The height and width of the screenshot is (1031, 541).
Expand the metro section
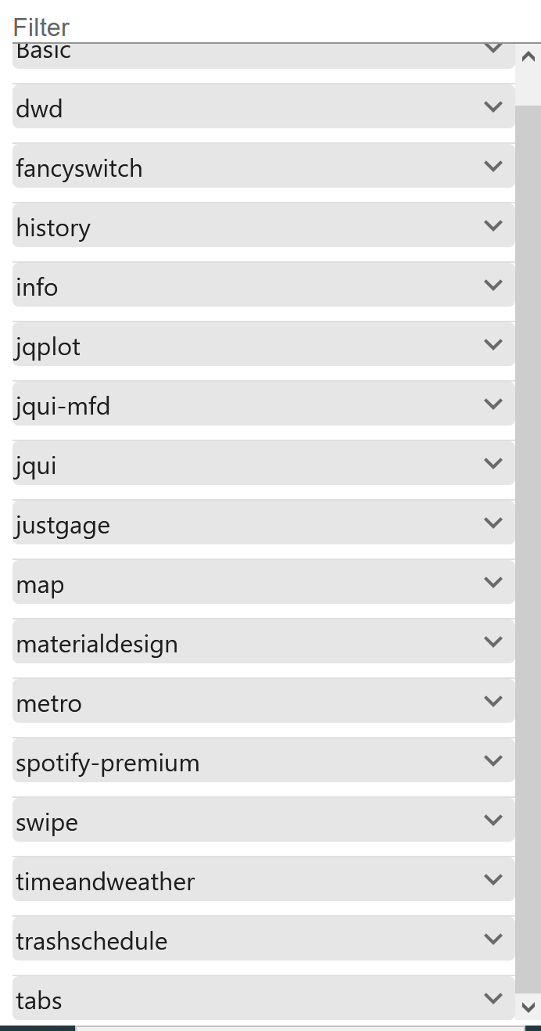(x=263, y=702)
